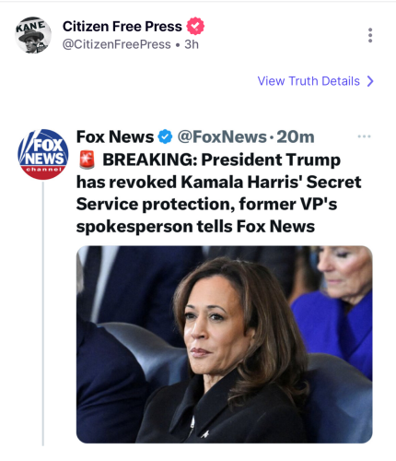Open the photo attached to the Fox News post
The height and width of the screenshot is (461, 396).
point(225,345)
